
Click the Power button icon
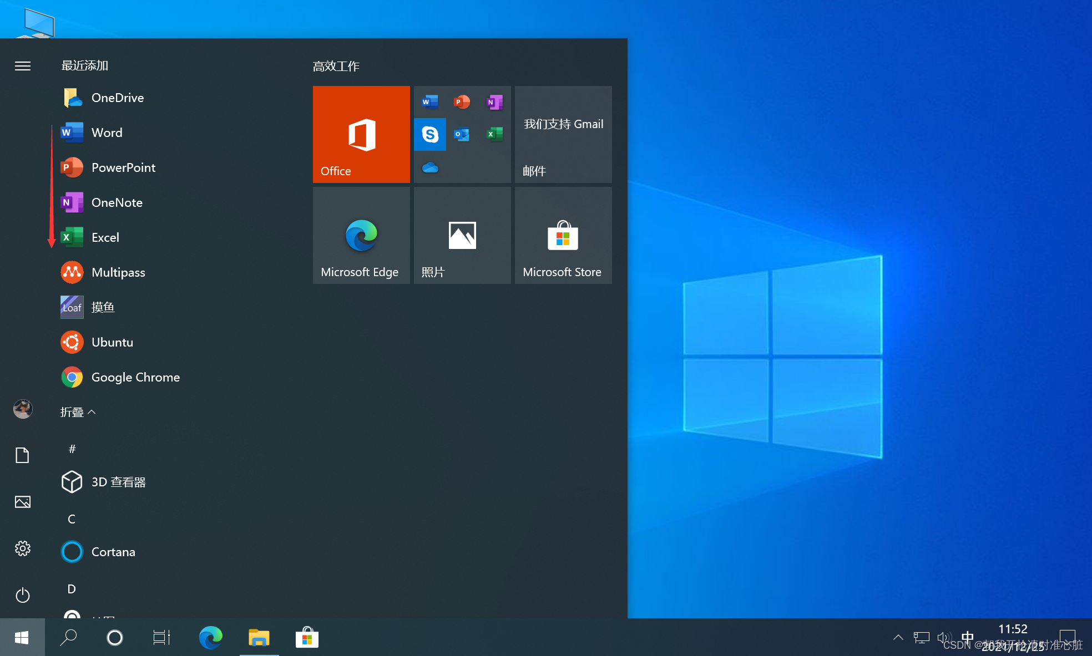point(23,595)
